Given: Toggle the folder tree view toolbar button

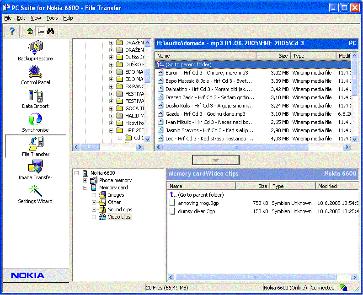Looking at the screenshot, I should (41, 31).
